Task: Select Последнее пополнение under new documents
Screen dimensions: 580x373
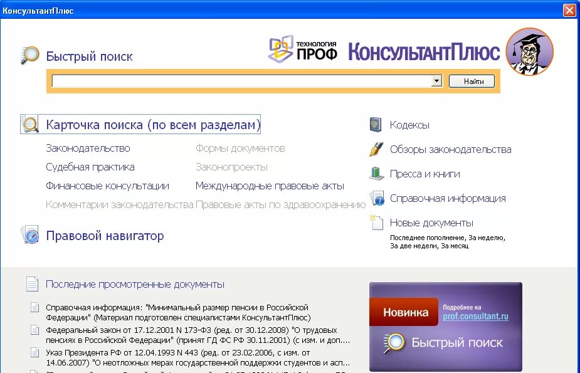Action: point(427,238)
